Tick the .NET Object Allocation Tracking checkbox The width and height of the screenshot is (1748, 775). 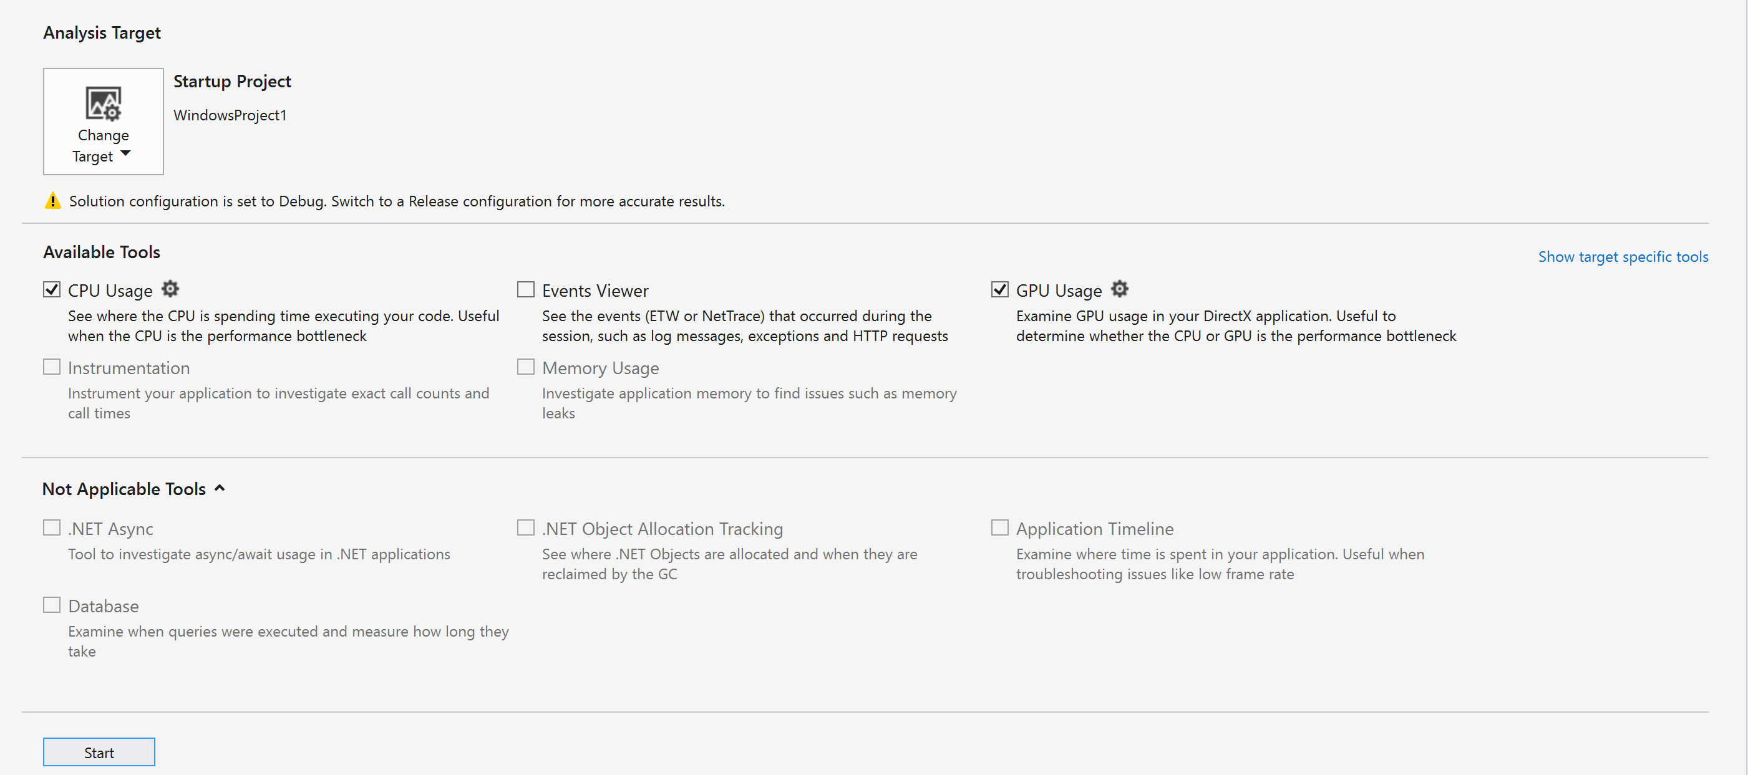pos(526,527)
